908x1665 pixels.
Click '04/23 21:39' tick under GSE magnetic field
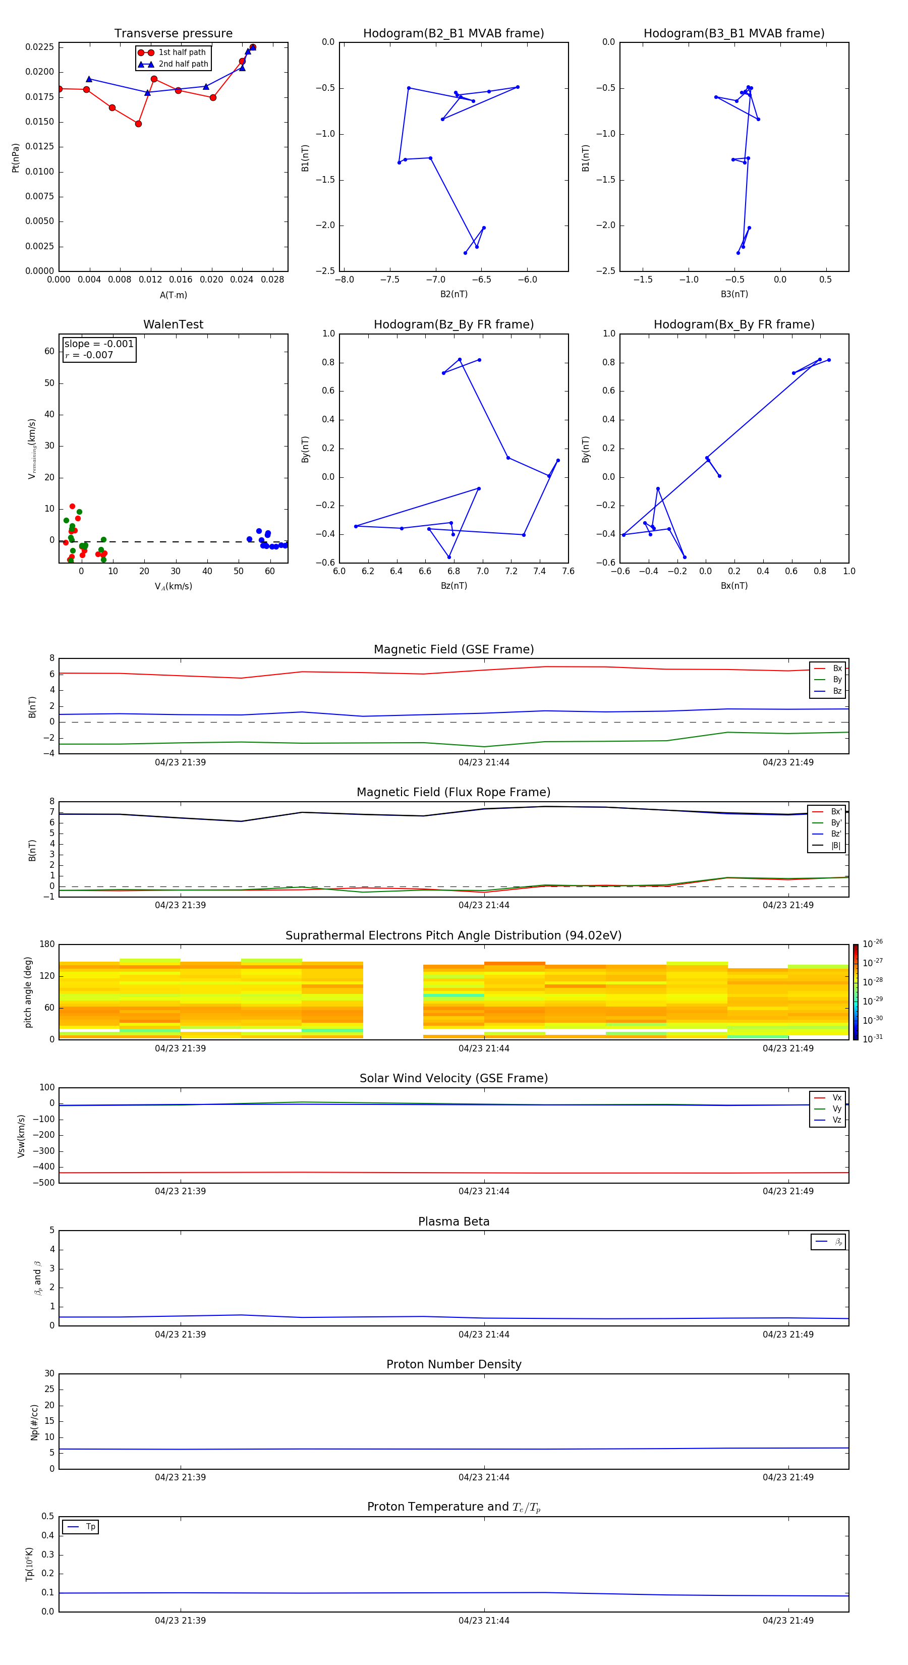[x=180, y=762]
